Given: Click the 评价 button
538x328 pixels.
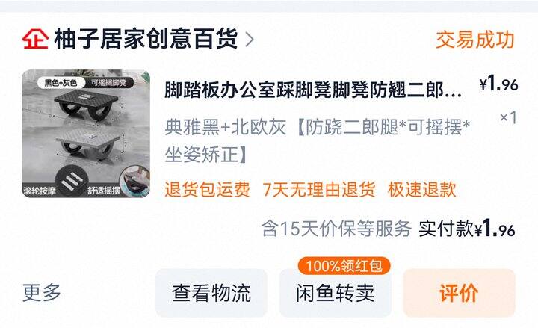Looking at the screenshot, I should [x=459, y=293].
